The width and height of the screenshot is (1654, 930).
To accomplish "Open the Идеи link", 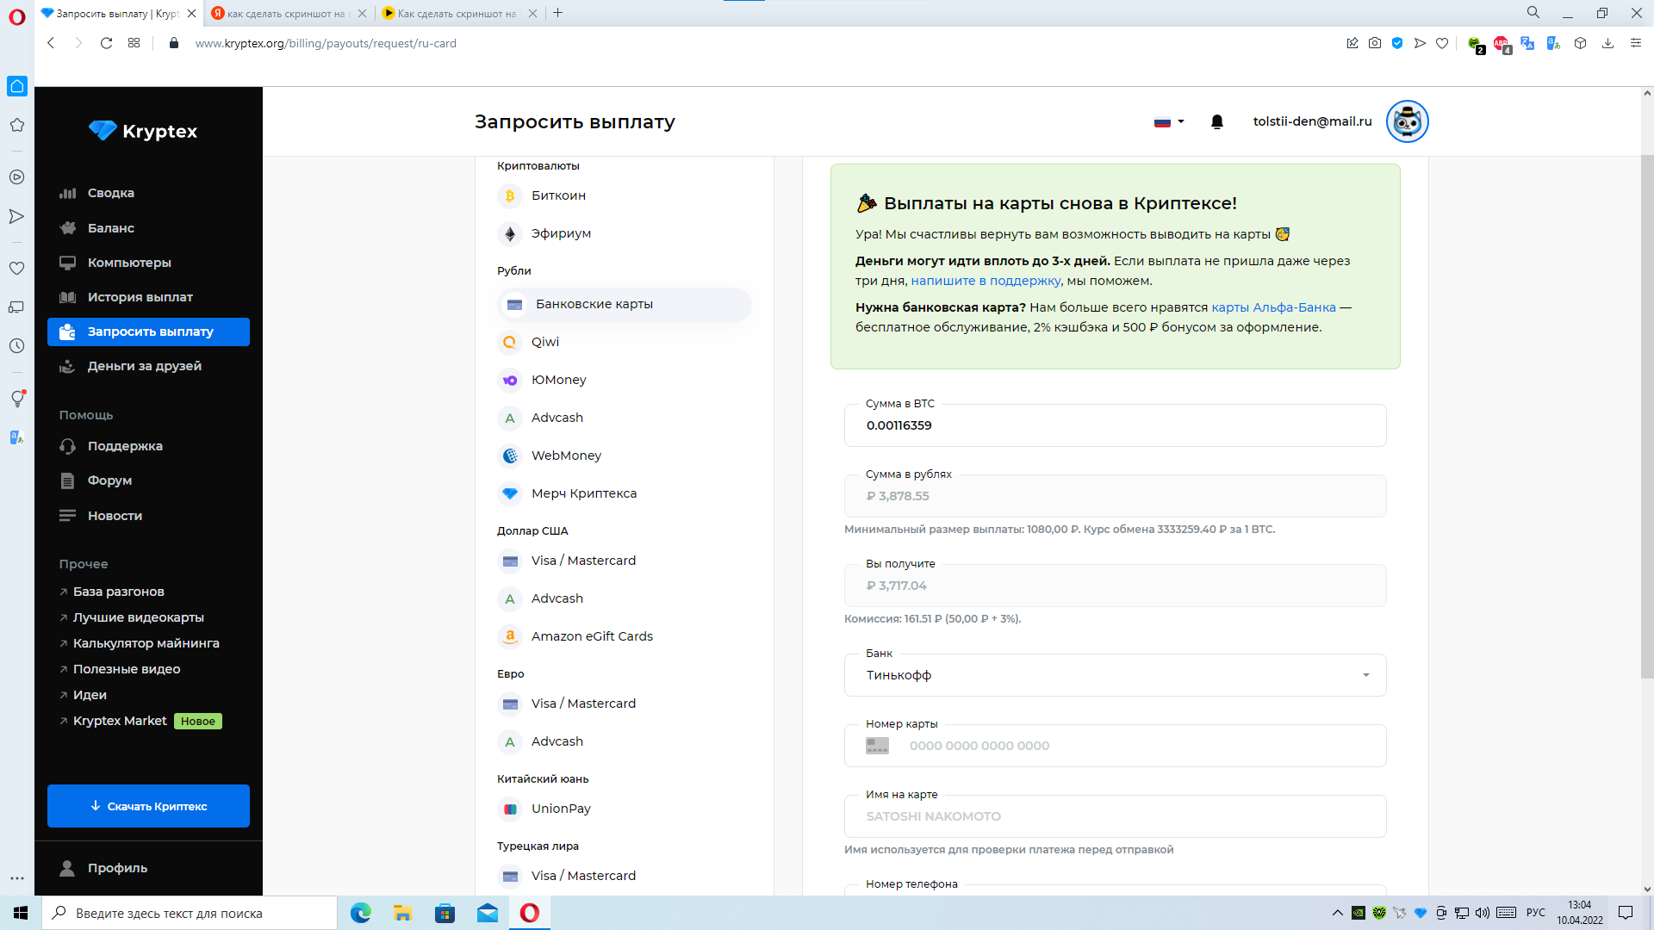I will coord(83,695).
